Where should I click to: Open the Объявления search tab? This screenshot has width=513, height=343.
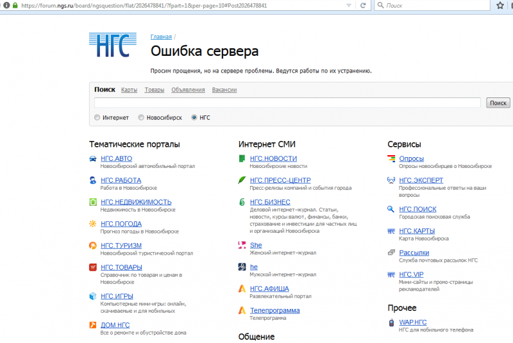[188, 90]
